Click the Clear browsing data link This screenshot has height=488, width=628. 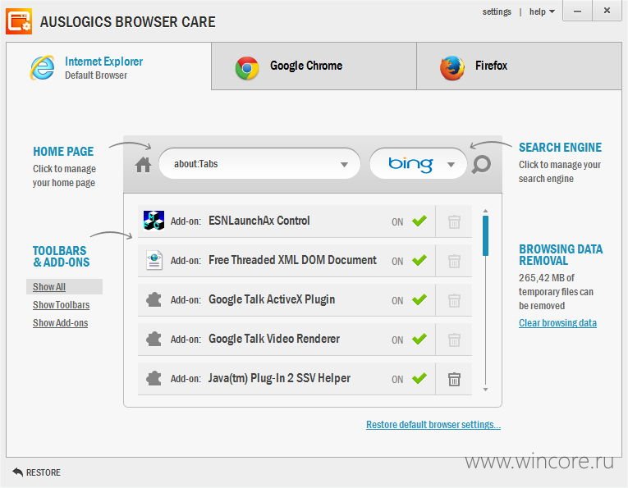(557, 323)
